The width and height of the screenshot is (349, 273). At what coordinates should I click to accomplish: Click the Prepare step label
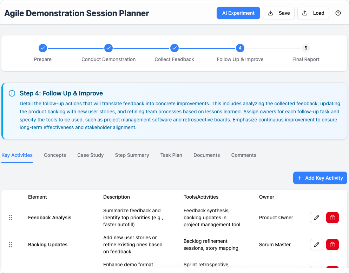click(x=43, y=59)
